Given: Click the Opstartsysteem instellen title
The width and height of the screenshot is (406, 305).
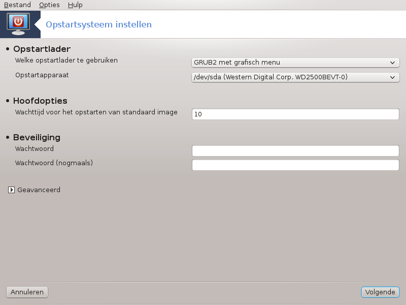Looking at the screenshot, I should coord(98,24).
